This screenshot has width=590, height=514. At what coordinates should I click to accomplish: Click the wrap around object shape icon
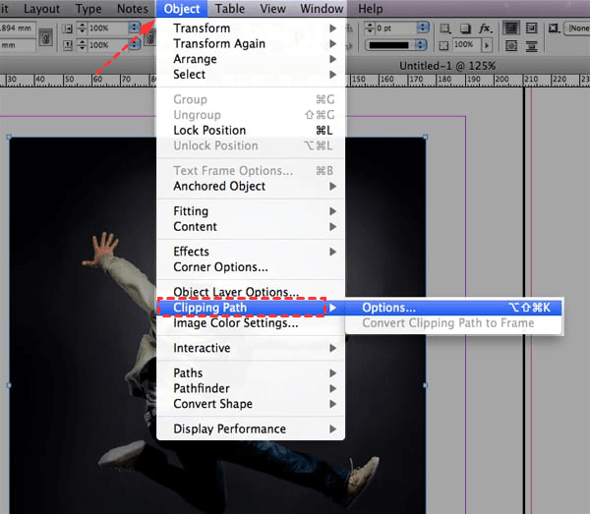click(512, 46)
